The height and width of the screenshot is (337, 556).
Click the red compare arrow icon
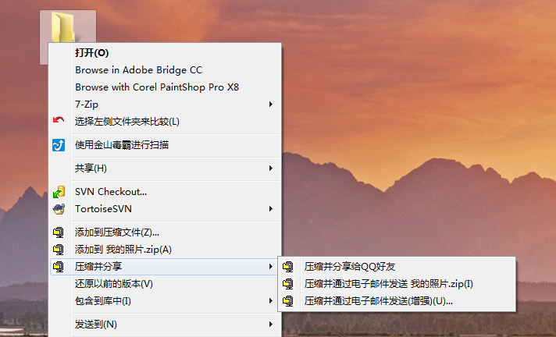point(59,121)
